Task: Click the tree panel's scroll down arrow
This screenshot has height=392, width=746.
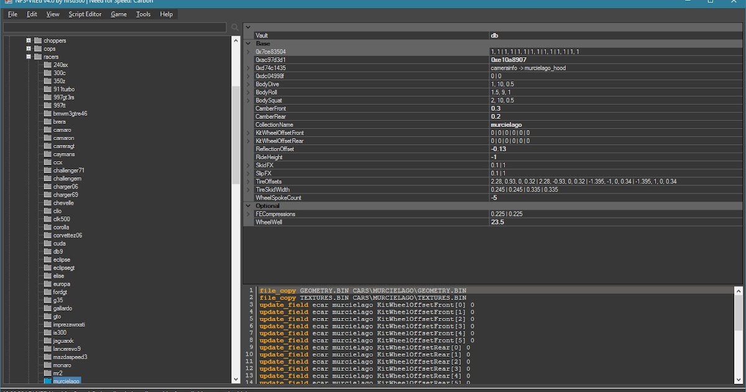Action: (x=235, y=379)
